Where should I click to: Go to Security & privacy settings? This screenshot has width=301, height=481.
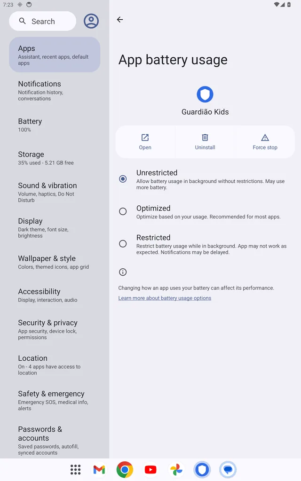[55, 329]
